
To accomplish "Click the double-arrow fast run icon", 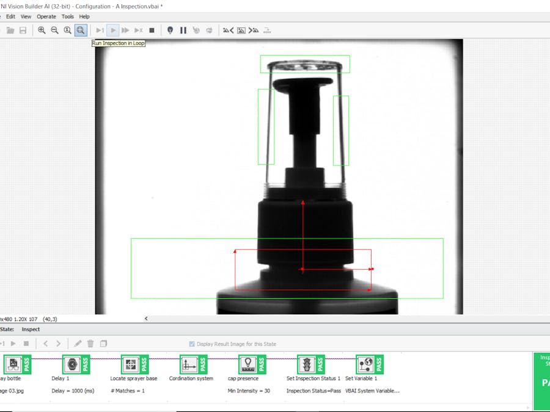I will click(x=125, y=31).
